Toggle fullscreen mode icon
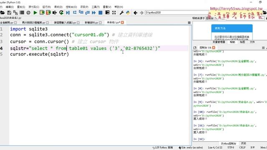This screenshot has width=267, height=150. 114,12
